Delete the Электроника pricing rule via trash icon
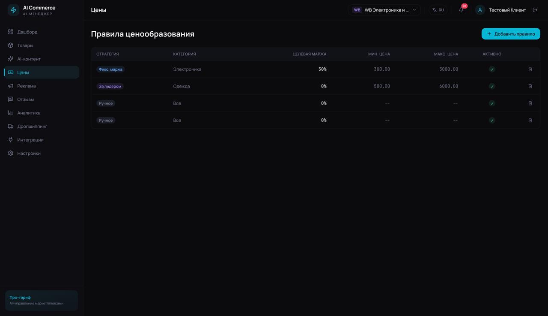Image resolution: width=548 pixels, height=316 pixels. pyautogui.click(x=530, y=69)
